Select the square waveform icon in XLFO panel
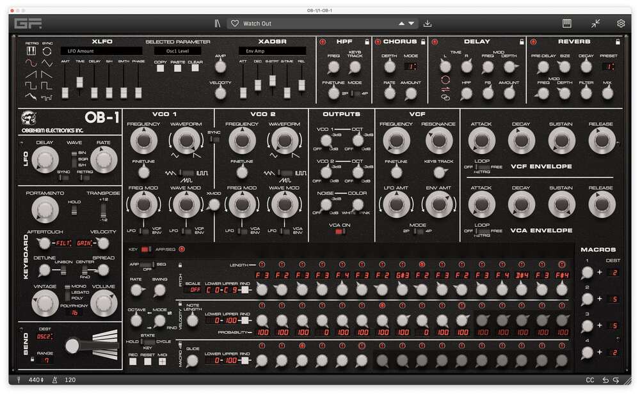Screen dimensions: 640x395 pos(30,86)
